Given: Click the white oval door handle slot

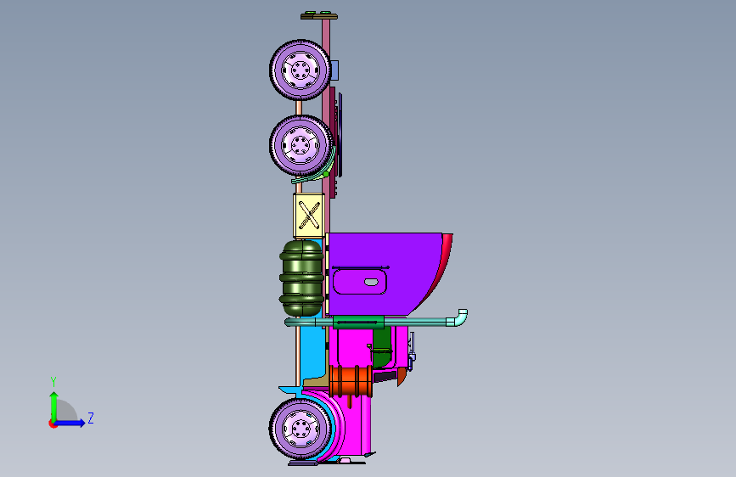Looking at the screenshot, I should (x=371, y=282).
